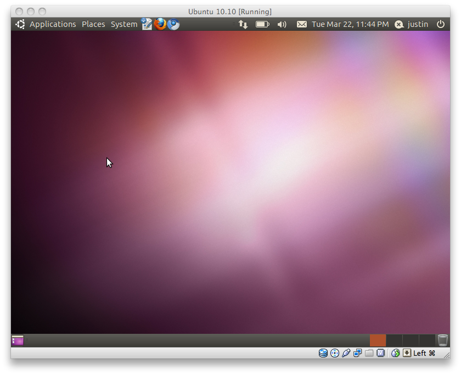Switch to the fourth workspace
Viewport: 461px width, 375px height.
tap(427, 340)
